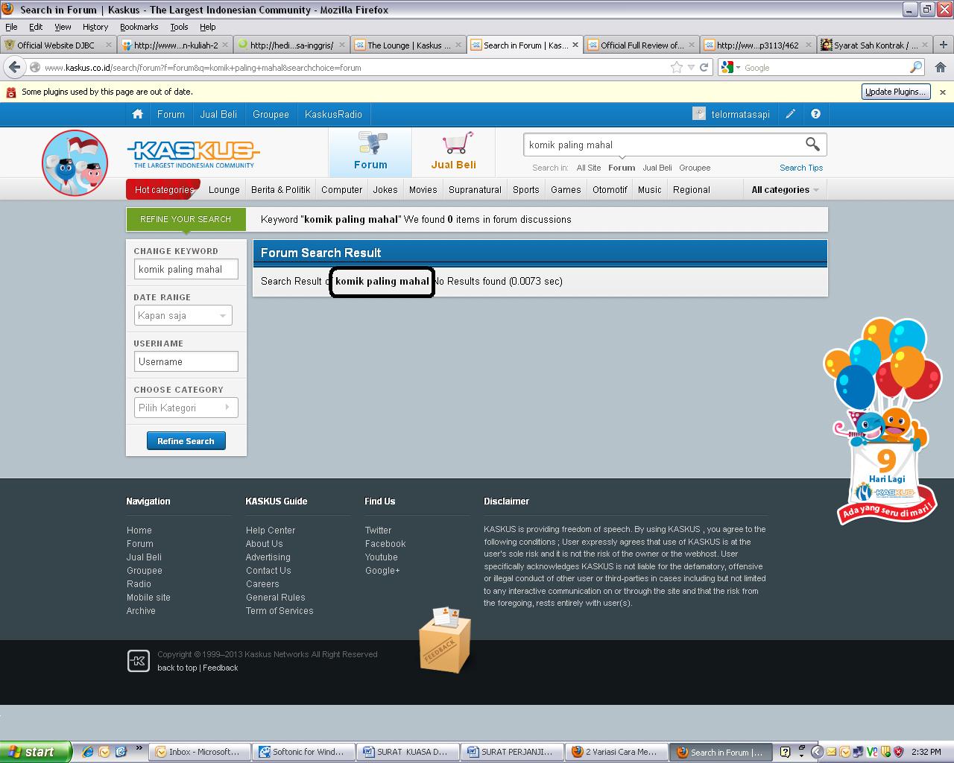Image resolution: width=954 pixels, height=763 pixels.
Task: Open the help question mark icon
Action: 815,114
